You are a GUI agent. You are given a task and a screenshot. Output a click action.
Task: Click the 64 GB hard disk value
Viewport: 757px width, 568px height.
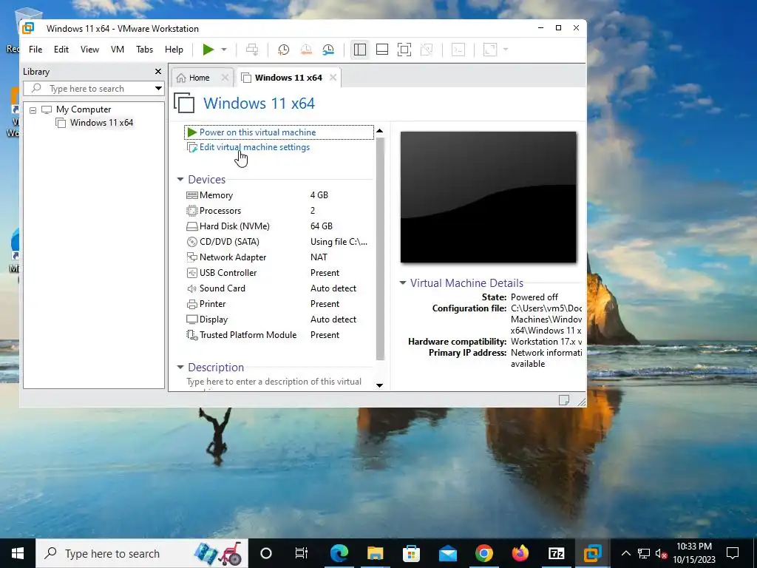coord(322,226)
